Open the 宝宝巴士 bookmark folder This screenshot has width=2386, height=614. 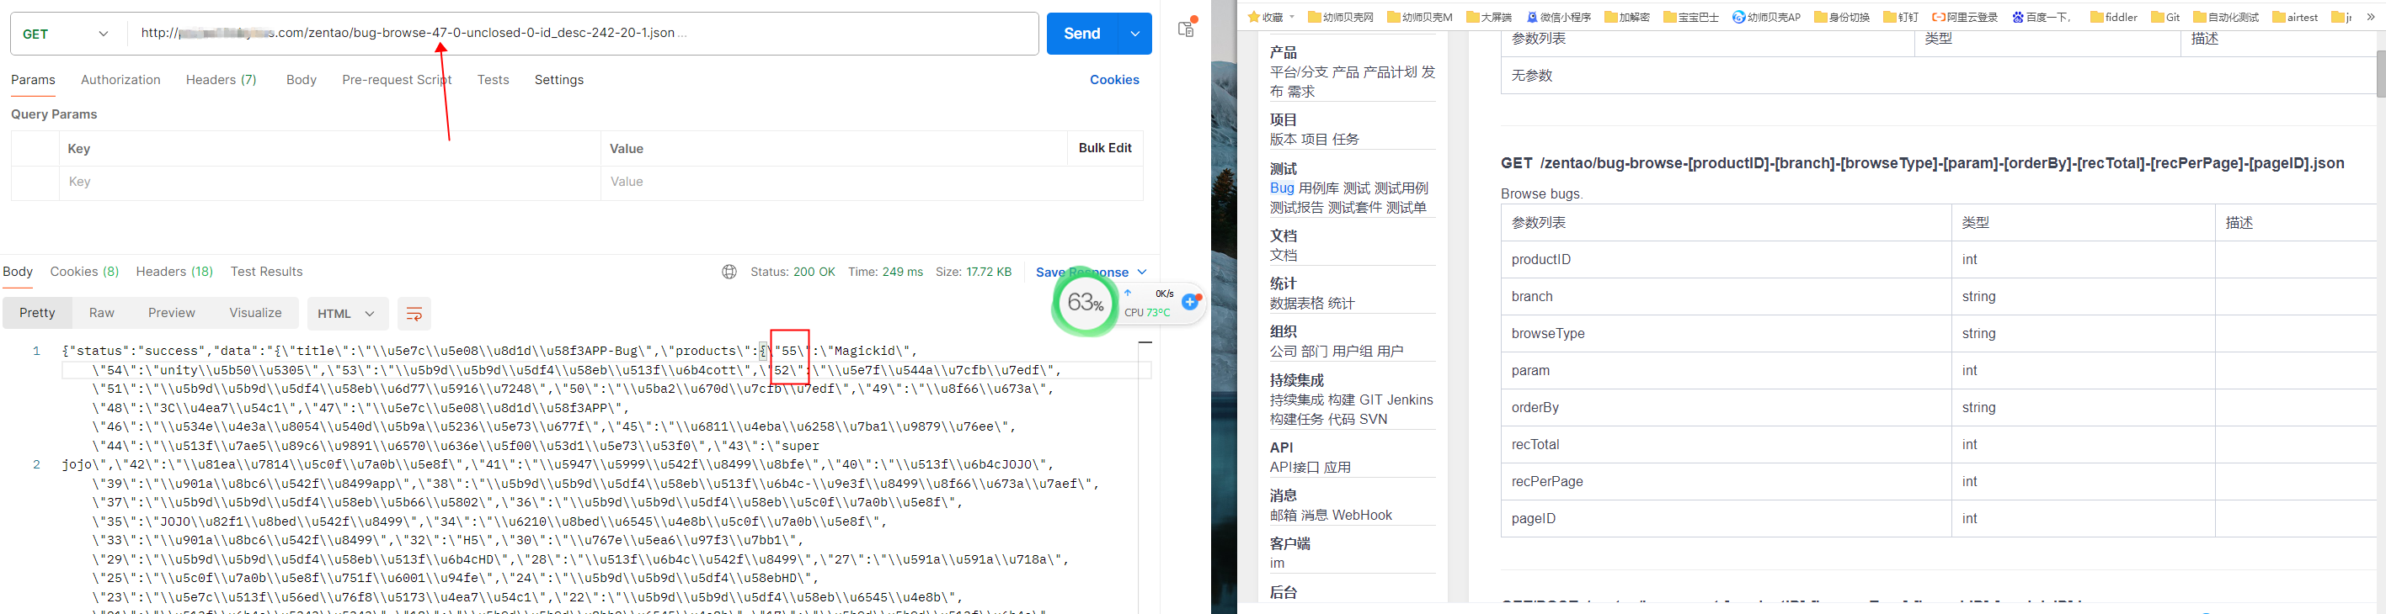point(1690,17)
